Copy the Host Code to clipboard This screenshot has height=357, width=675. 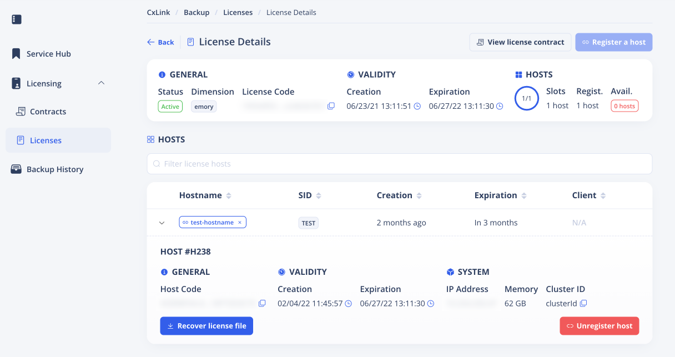pyautogui.click(x=263, y=304)
